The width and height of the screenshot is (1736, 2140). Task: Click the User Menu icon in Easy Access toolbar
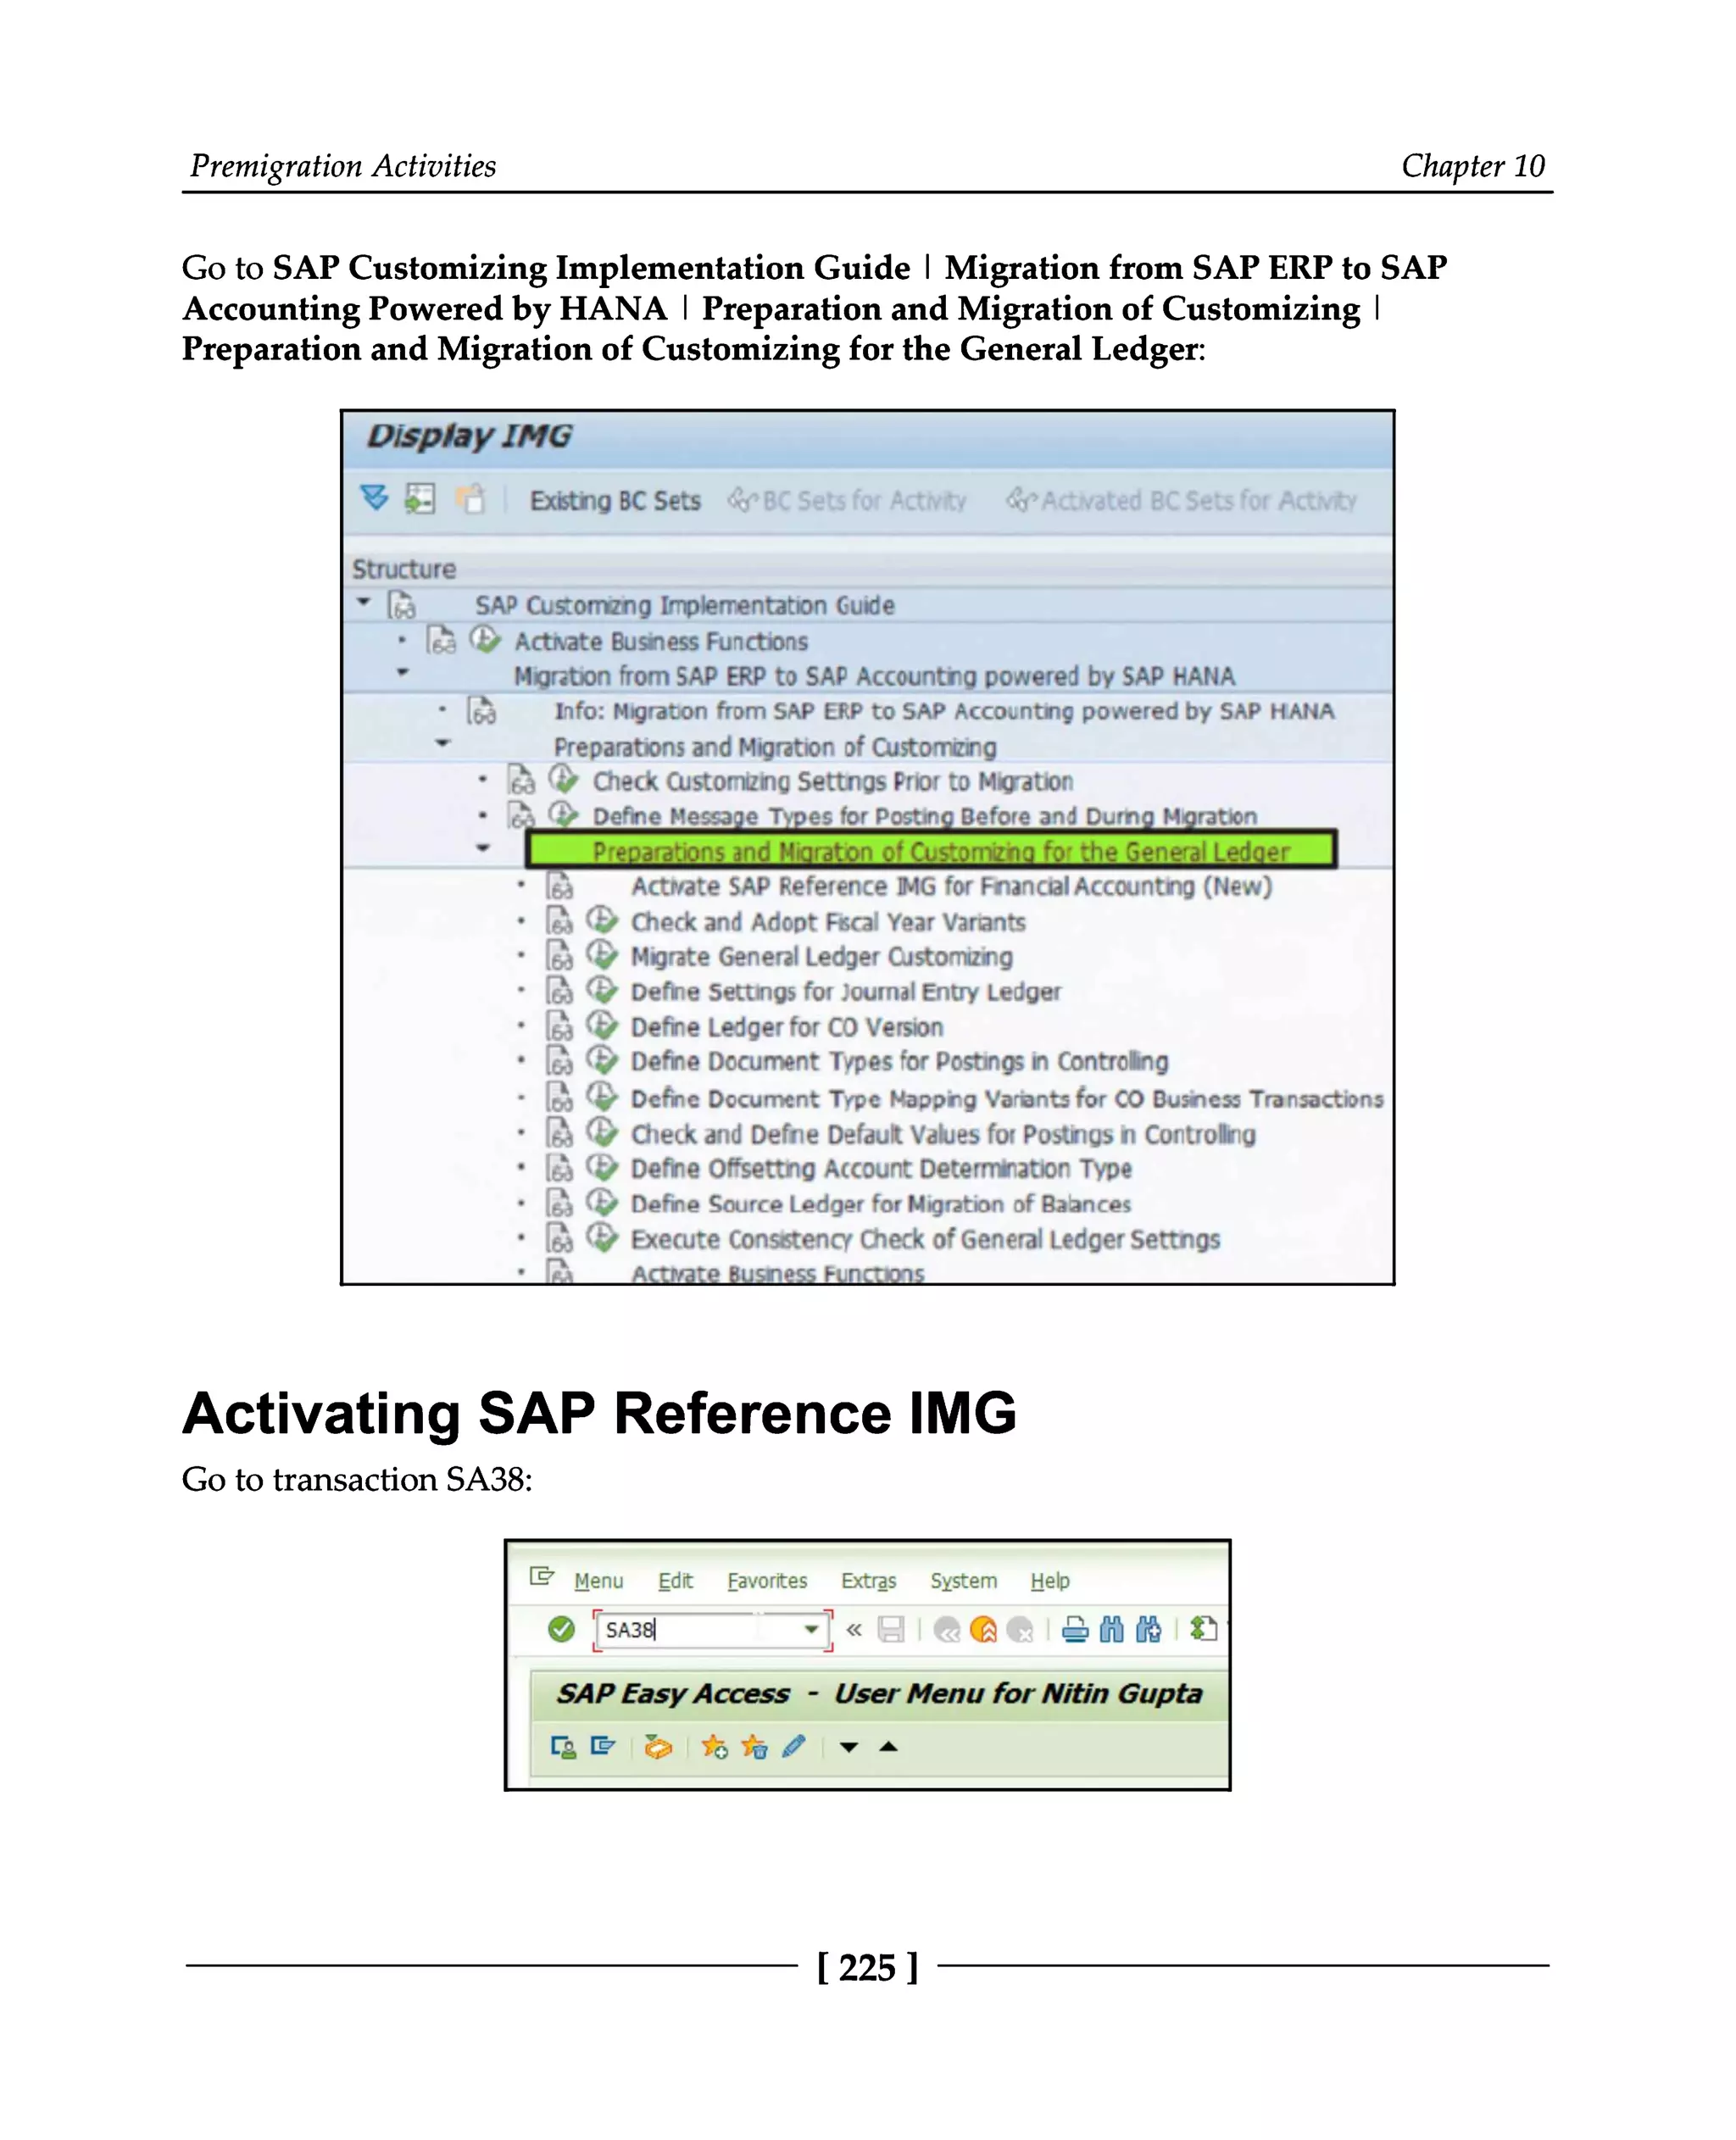(563, 1747)
